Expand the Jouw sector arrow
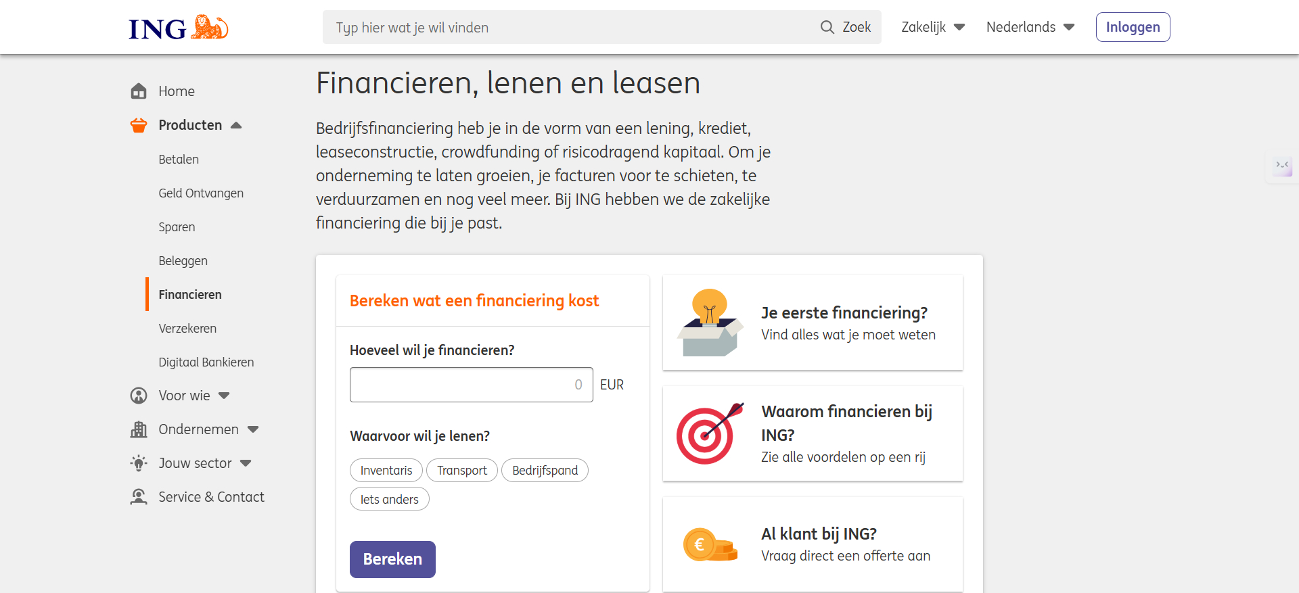1299x593 pixels. point(246,463)
